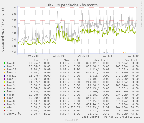Click the loop11 yellow color swatch
The image size is (144, 123).
(x=4, y=73)
